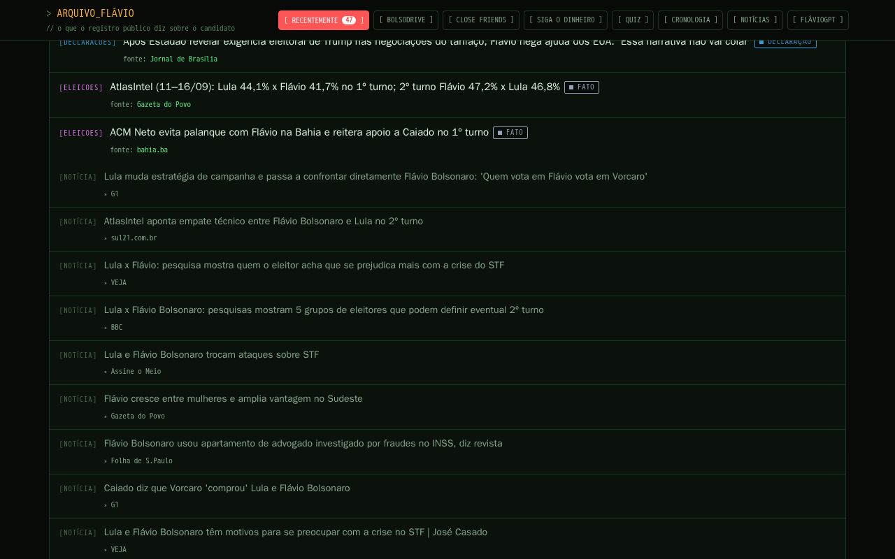Open the NOTÍCIAS tab
The image size is (895, 559).
coord(755,20)
